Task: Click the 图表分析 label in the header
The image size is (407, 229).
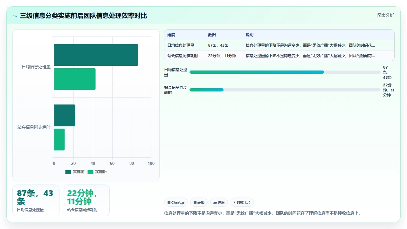Action: (x=385, y=15)
